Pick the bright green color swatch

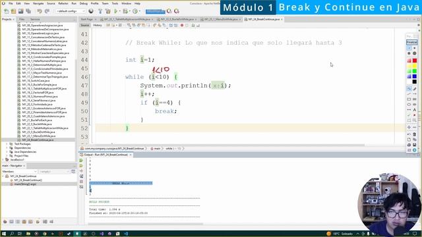click(415, 71)
